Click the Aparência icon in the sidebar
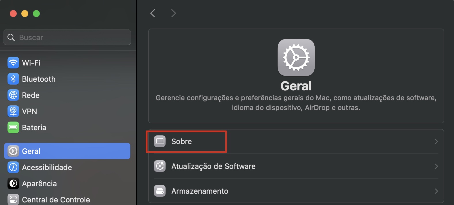454x205 pixels. pos(13,183)
